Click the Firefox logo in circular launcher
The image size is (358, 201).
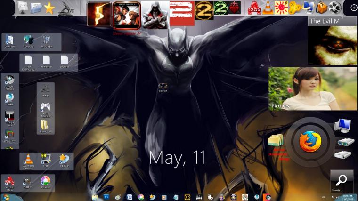point(310,142)
